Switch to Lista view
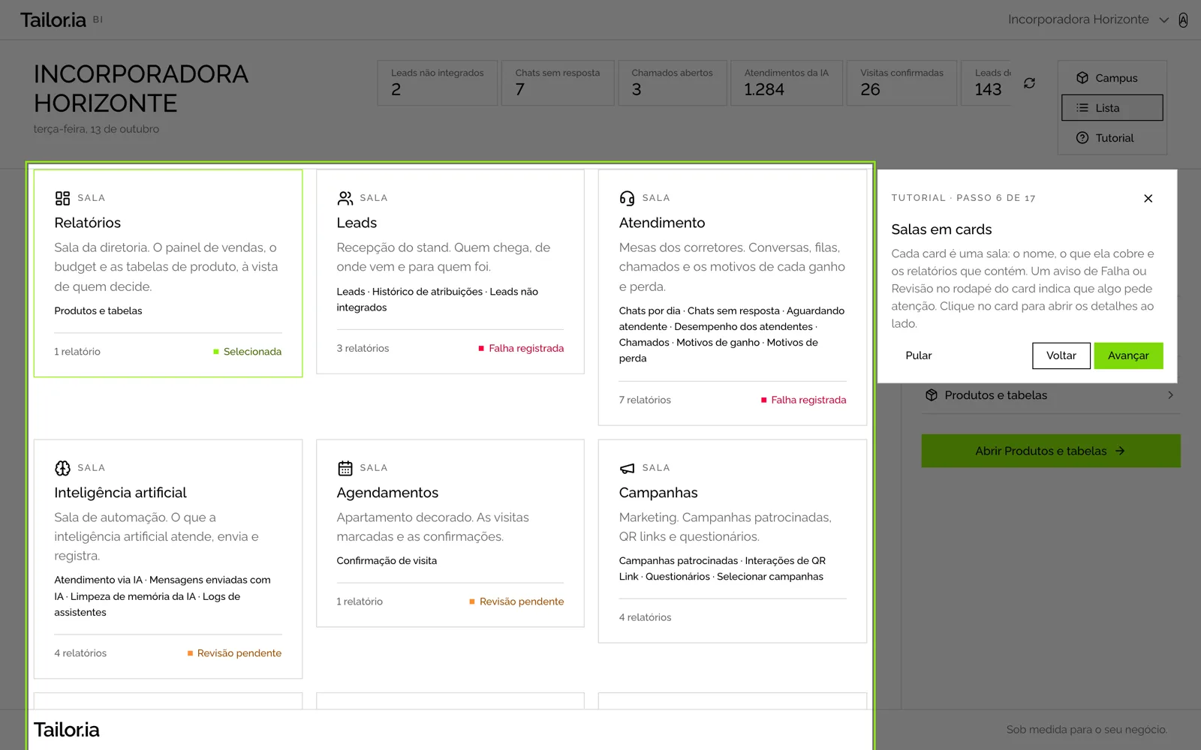Image resolution: width=1201 pixels, height=750 pixels. click(x=1112, y=108)
